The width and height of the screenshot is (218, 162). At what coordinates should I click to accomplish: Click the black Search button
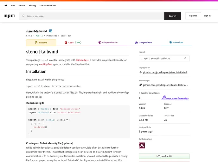[172, 16]
